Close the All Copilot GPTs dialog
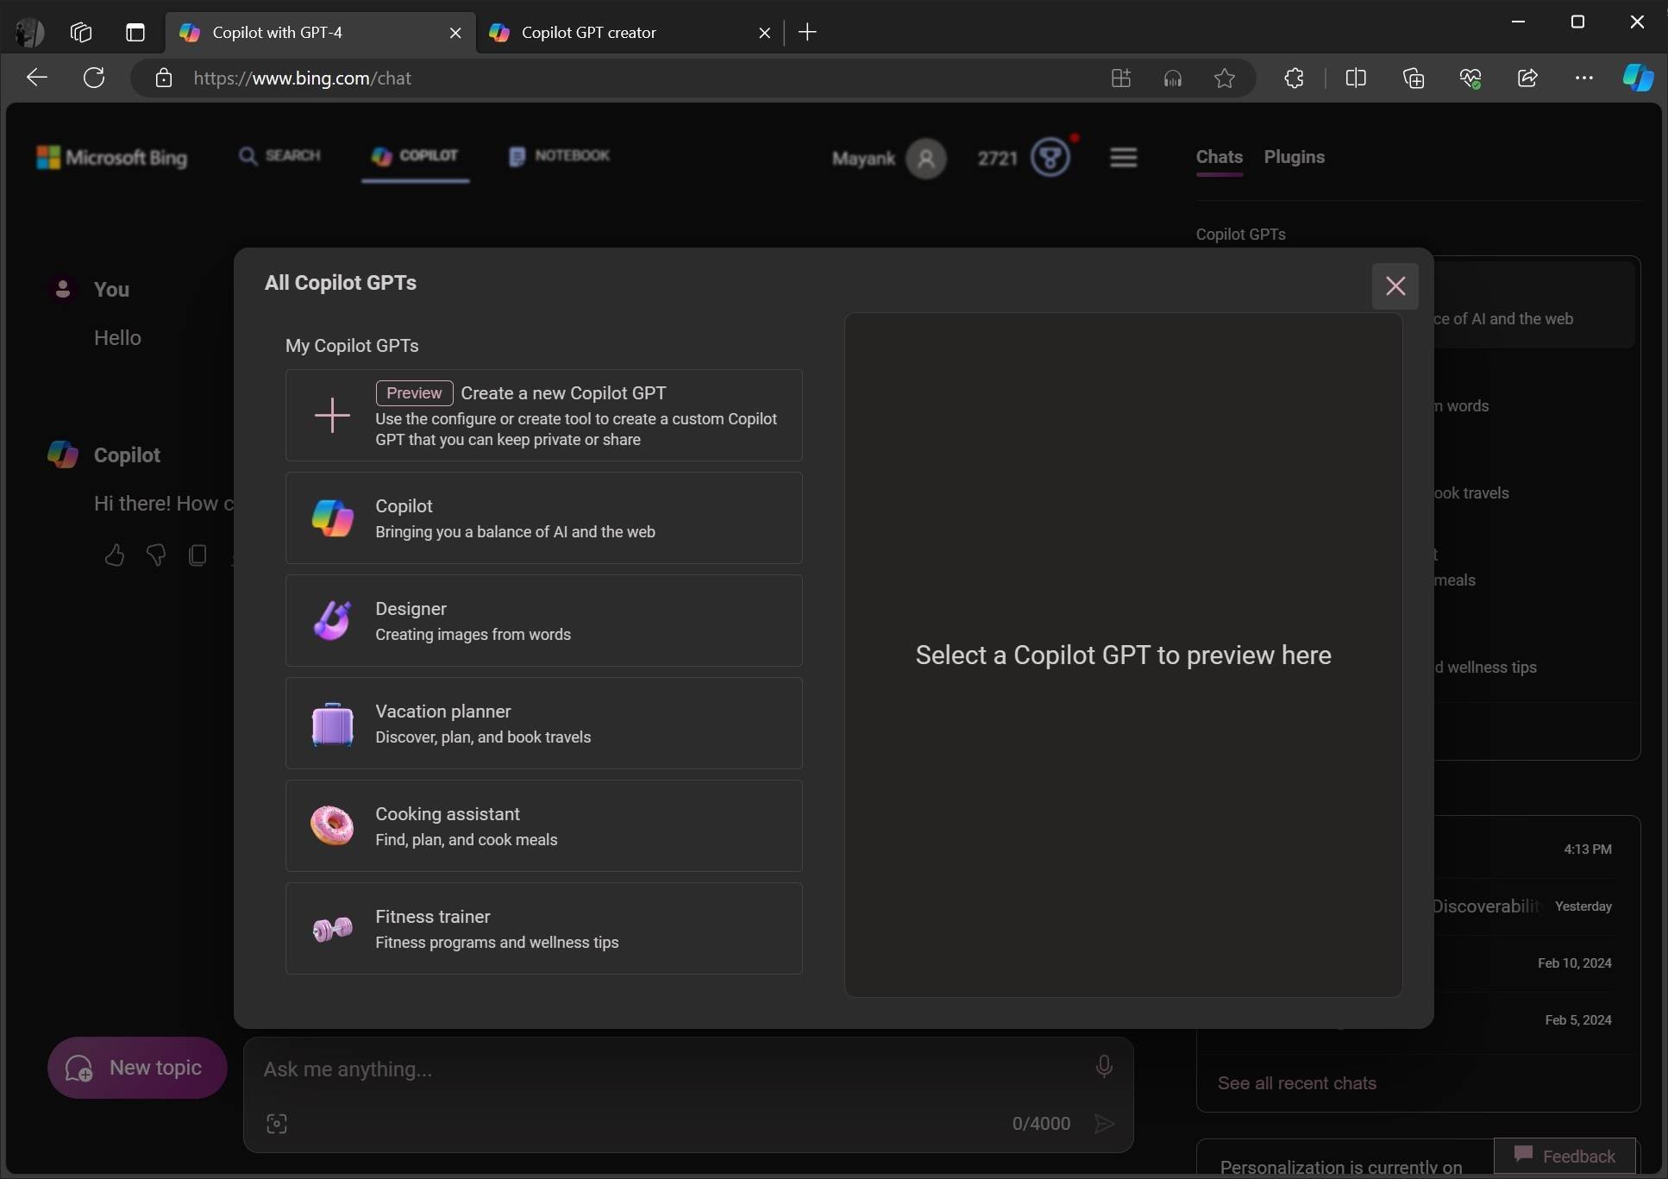 tap(1395, 286)
